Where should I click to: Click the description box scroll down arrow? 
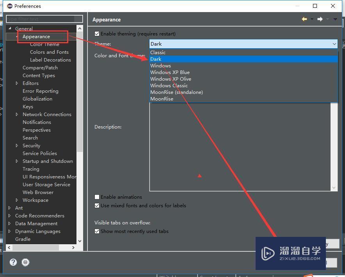(x=334, y=188)
